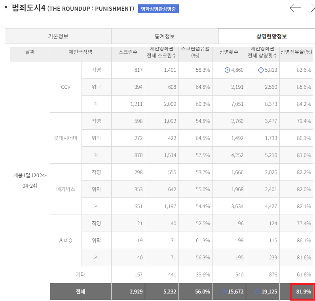Select the CGV chain cell

(x=66, y=87)
